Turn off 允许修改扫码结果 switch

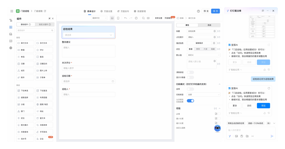pyautogui.click(x=190, y=101)
